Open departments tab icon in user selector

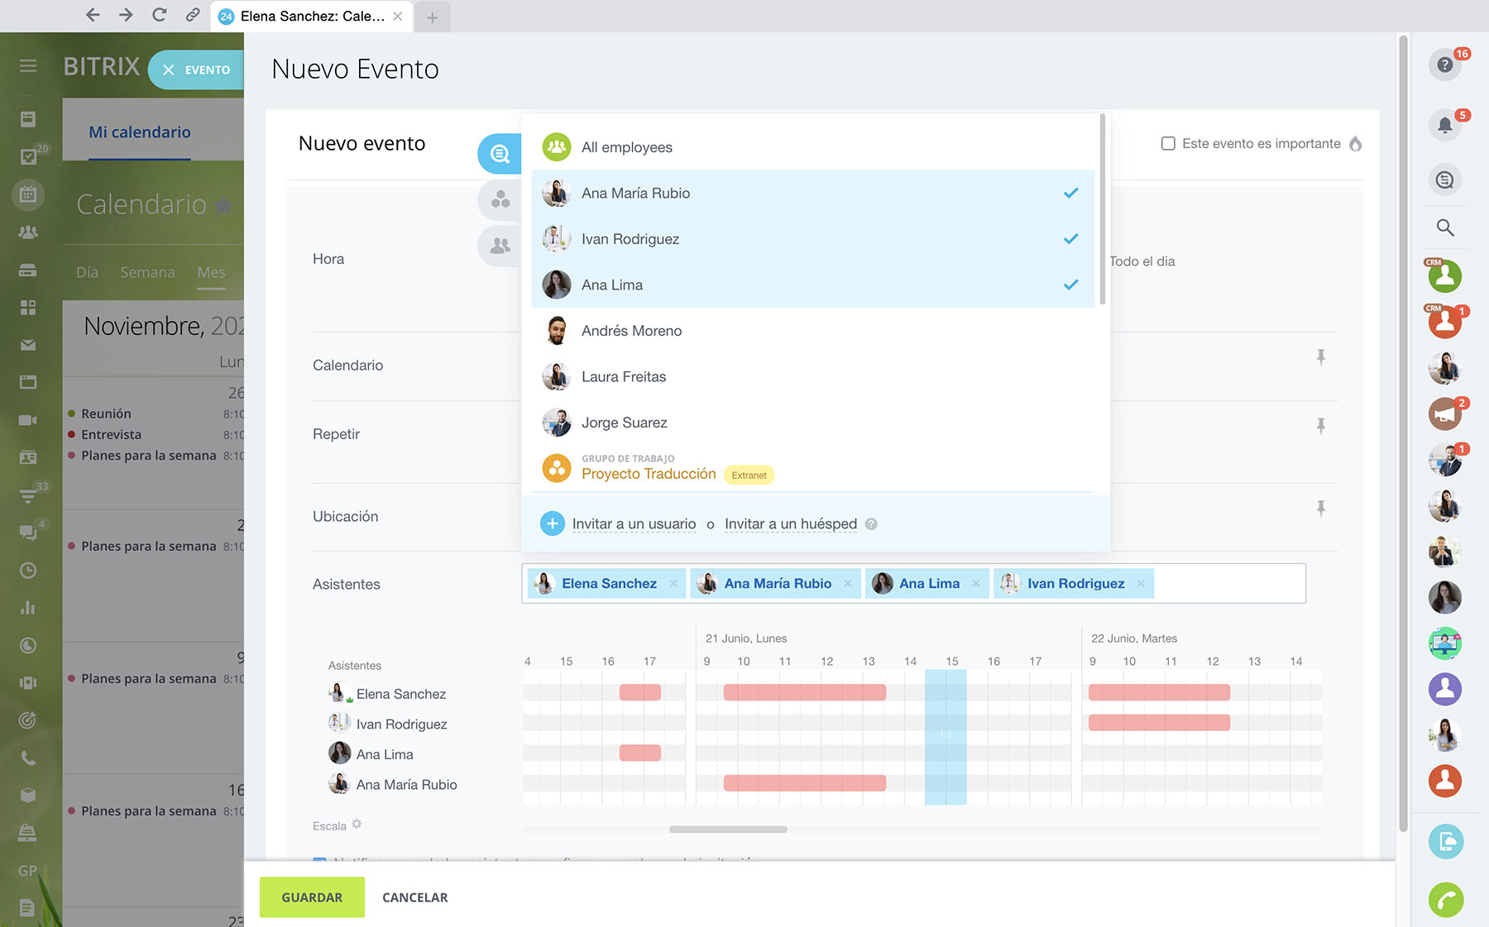coord(500,246)
